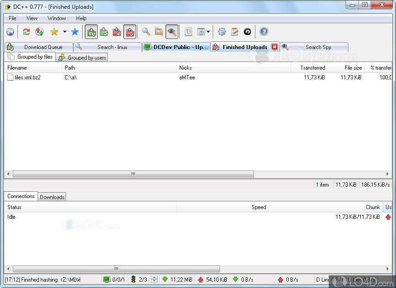Open Settings via gear toolbar icon

coord(223,32)
